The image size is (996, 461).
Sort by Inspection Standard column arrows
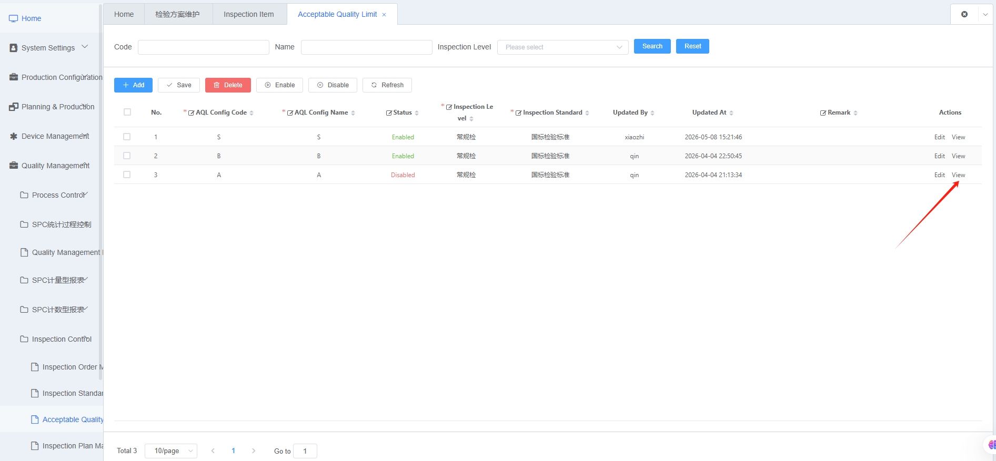click(x=587, y=113)
